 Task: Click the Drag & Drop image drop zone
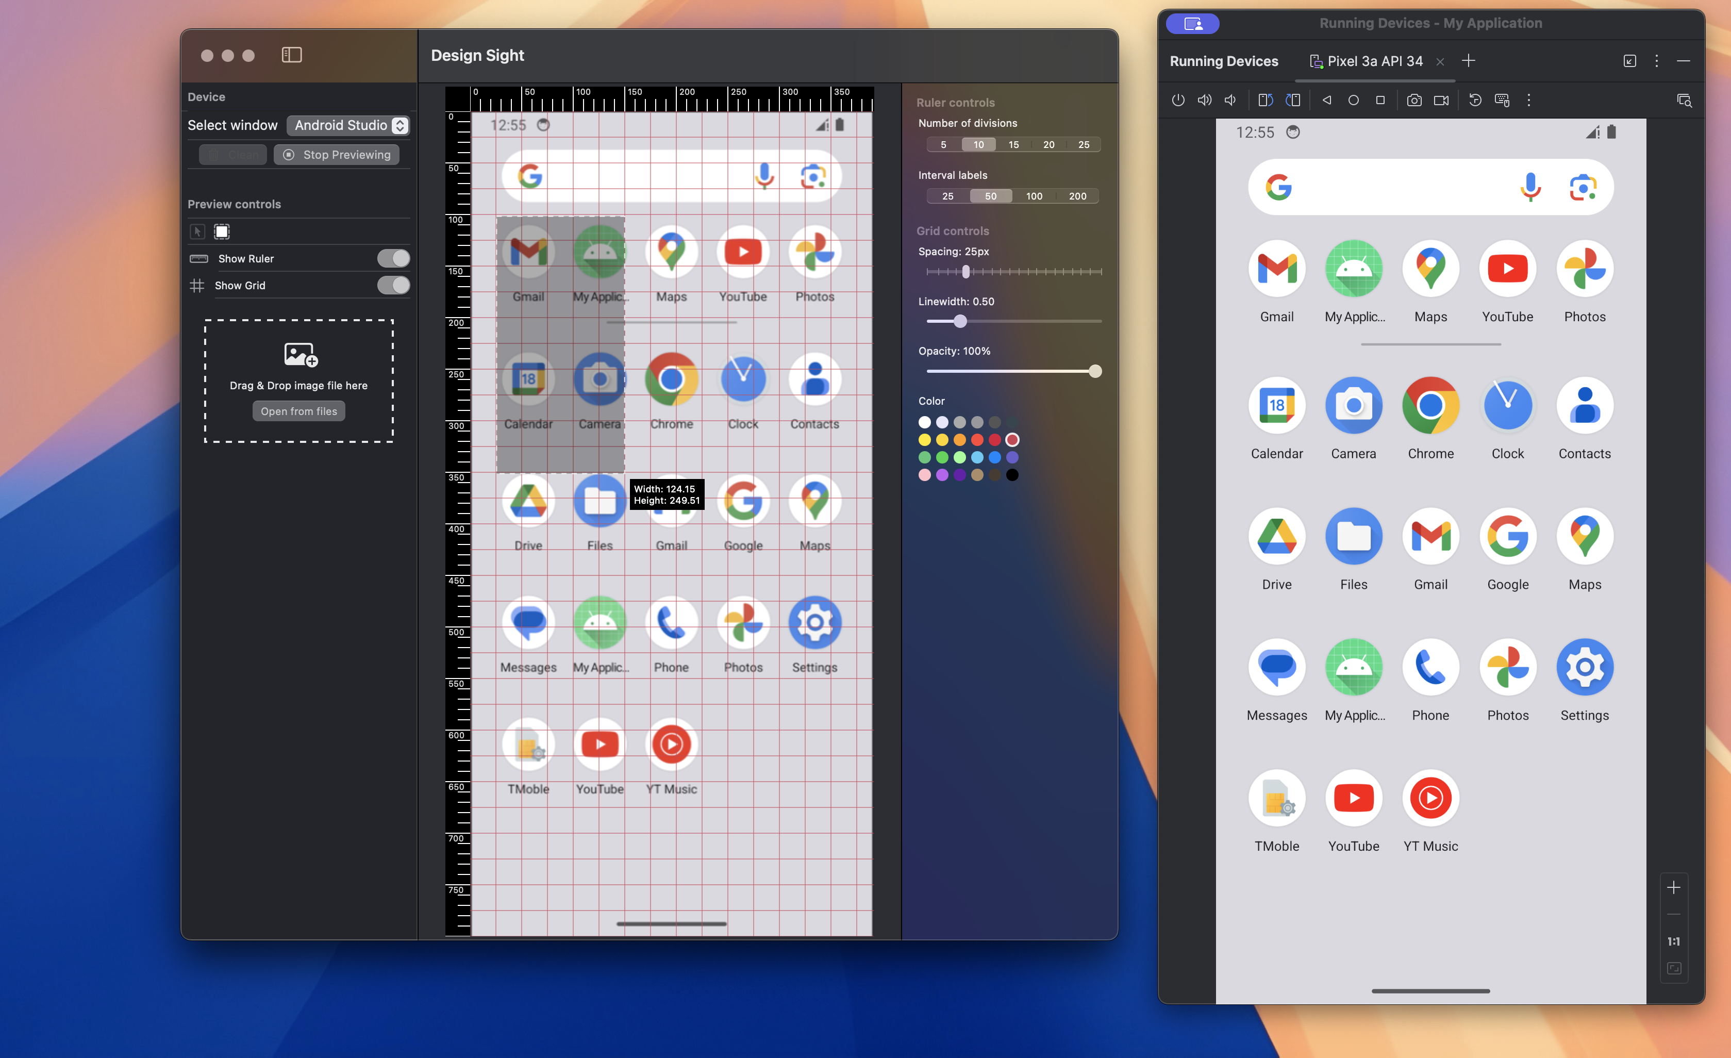pyautogui.click(x=298, y=381)
